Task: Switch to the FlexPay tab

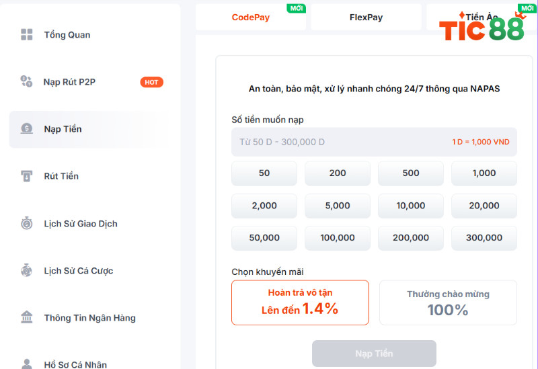Action: click(366, 17)
